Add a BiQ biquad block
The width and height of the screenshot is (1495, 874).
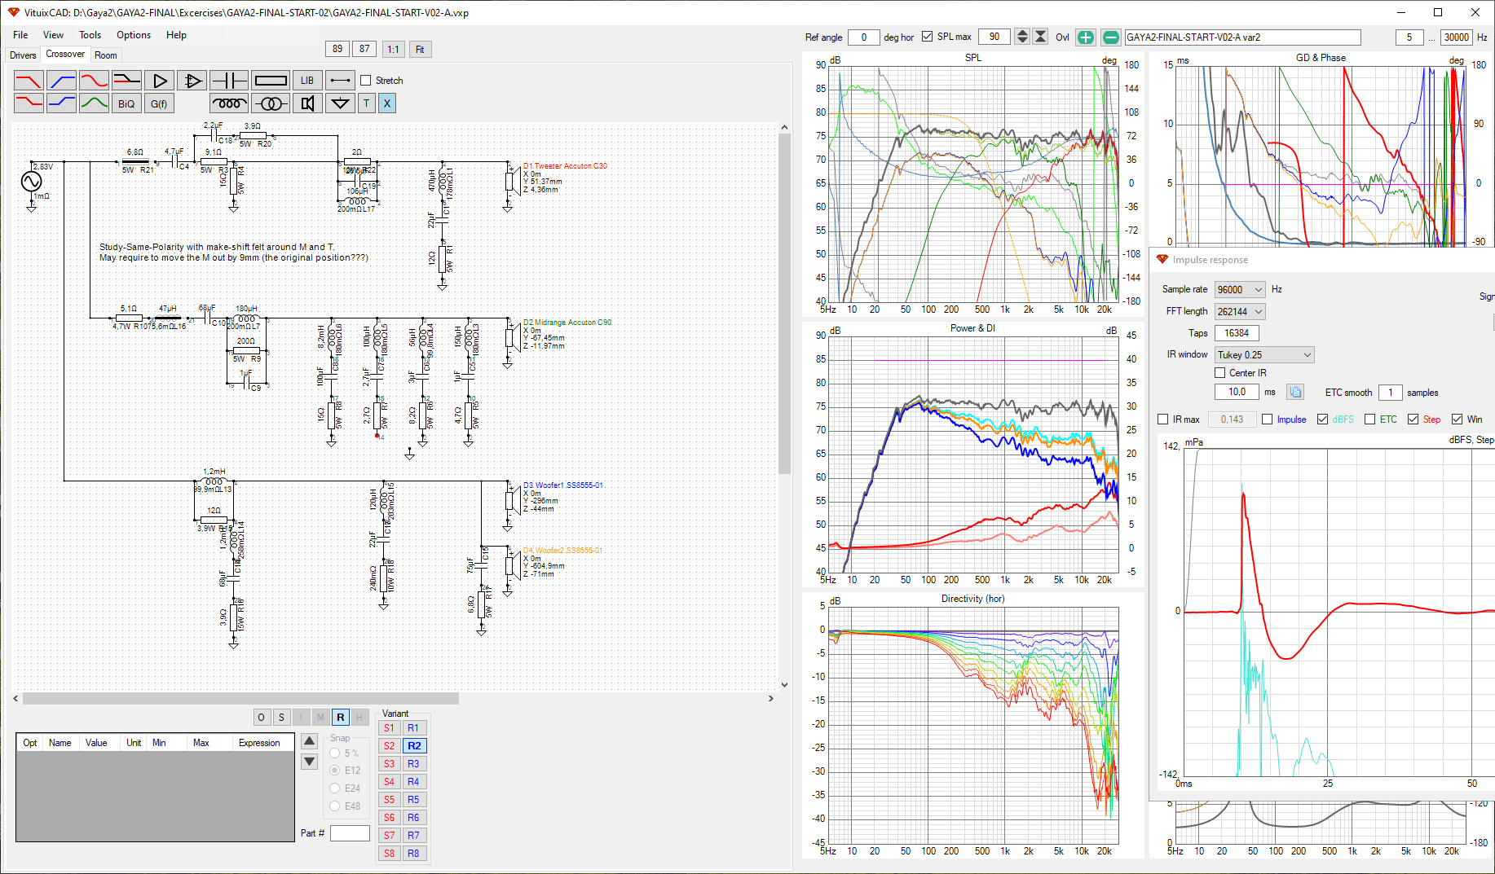(126, 103)
